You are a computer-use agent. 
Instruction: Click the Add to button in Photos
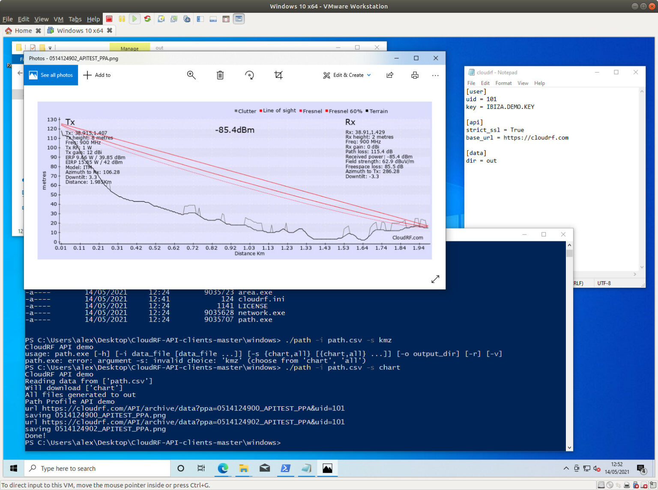tap(97, 75)
